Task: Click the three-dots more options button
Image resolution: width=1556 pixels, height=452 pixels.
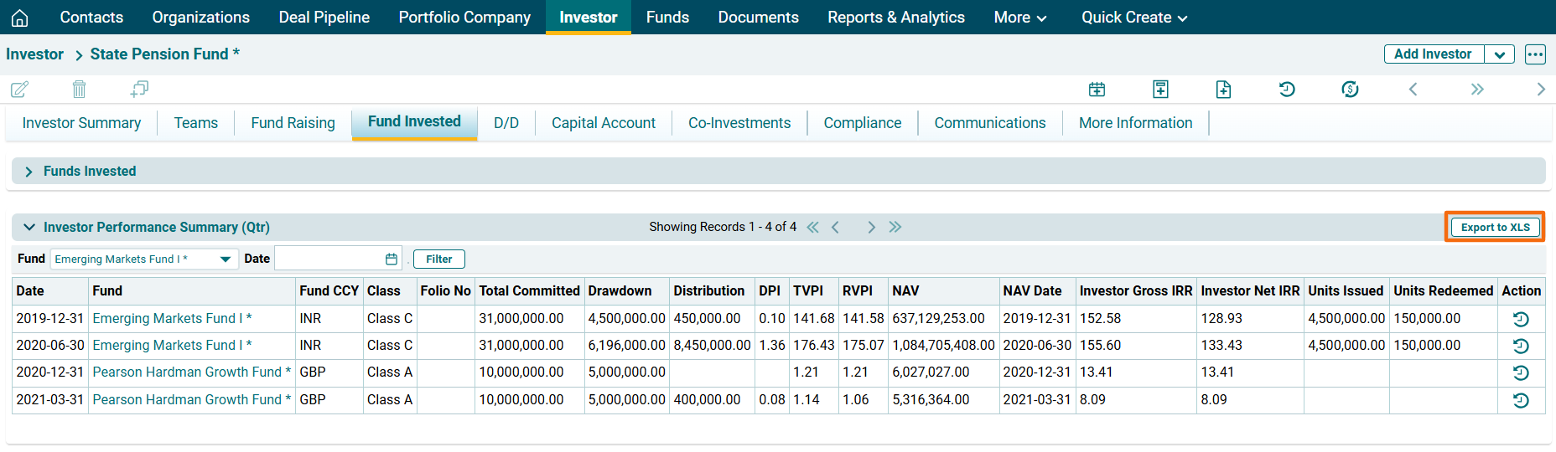Action: 1534,54
